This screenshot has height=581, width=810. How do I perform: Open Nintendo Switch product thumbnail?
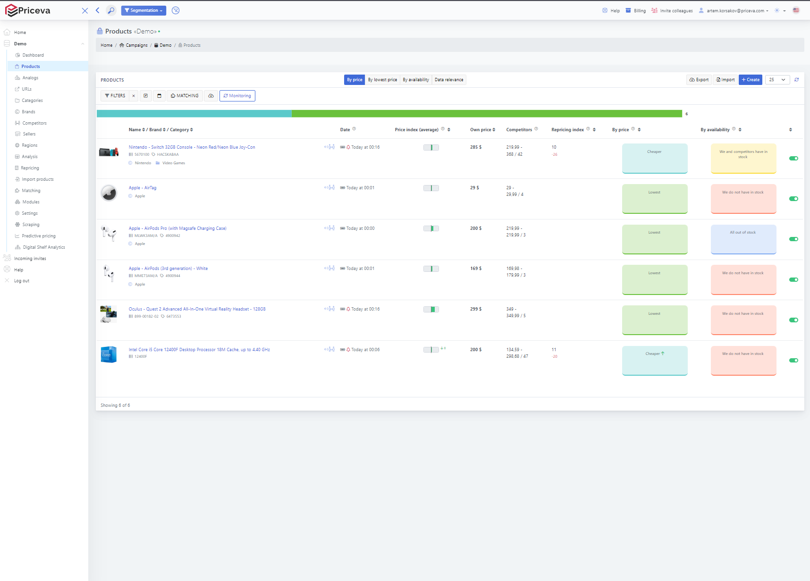click(109, 152)
